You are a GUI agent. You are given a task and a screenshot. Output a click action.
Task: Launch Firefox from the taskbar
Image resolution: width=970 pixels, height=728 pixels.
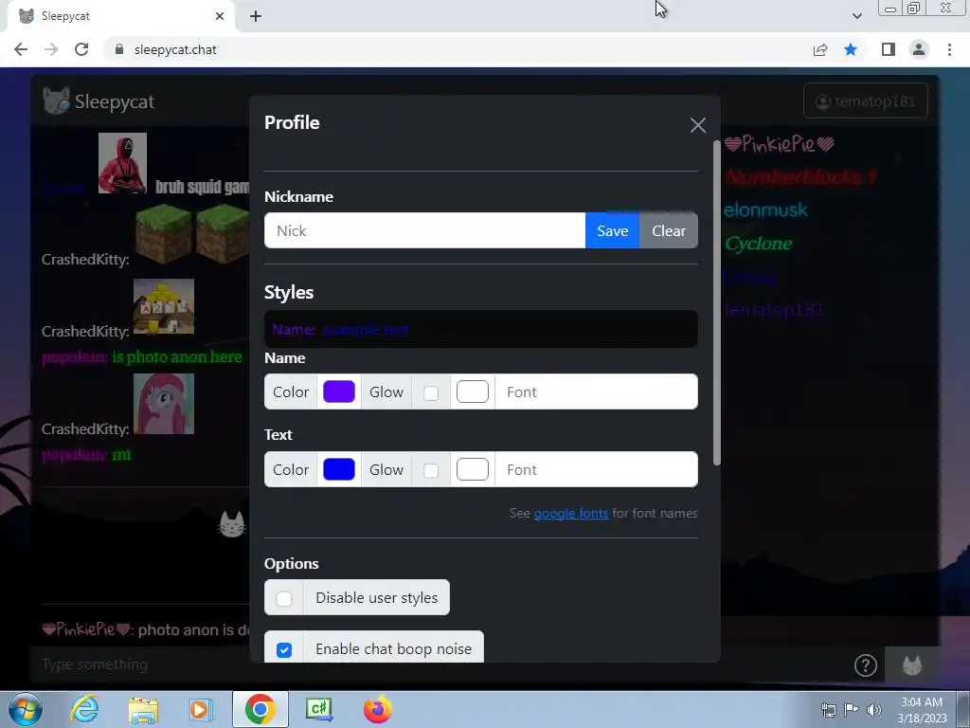tap(377, 709)
